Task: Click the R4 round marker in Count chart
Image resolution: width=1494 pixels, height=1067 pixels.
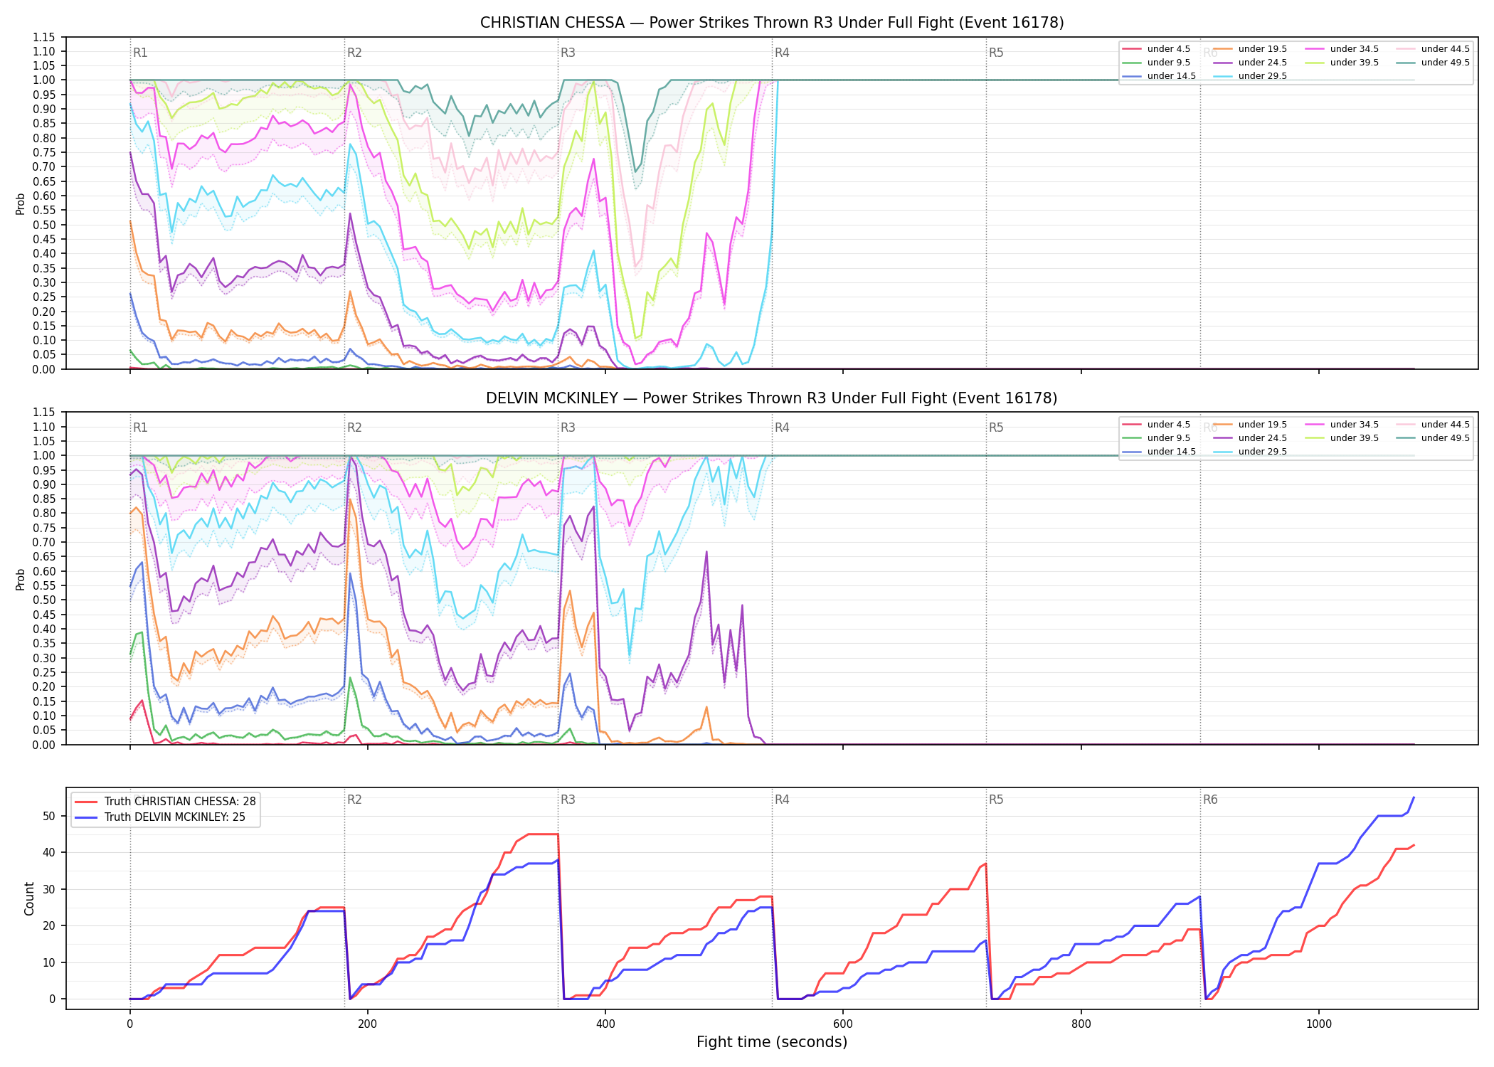Action: point(782,800)
